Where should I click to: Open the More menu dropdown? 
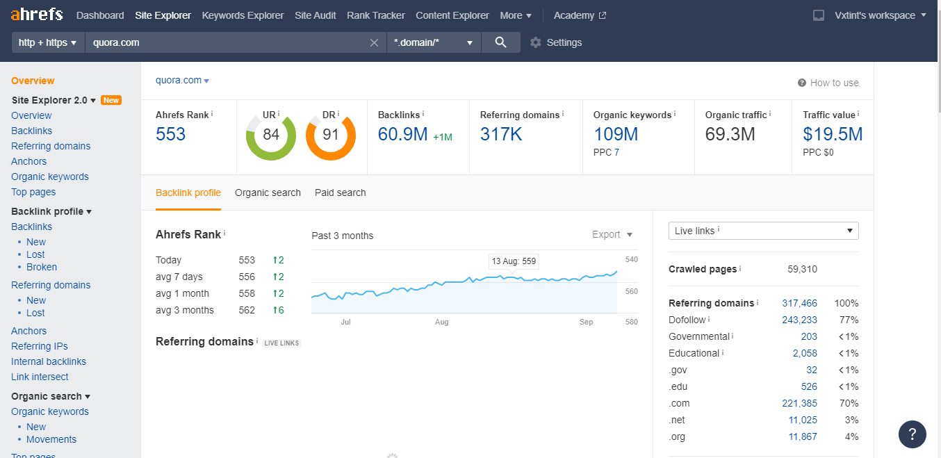point(516,15)
